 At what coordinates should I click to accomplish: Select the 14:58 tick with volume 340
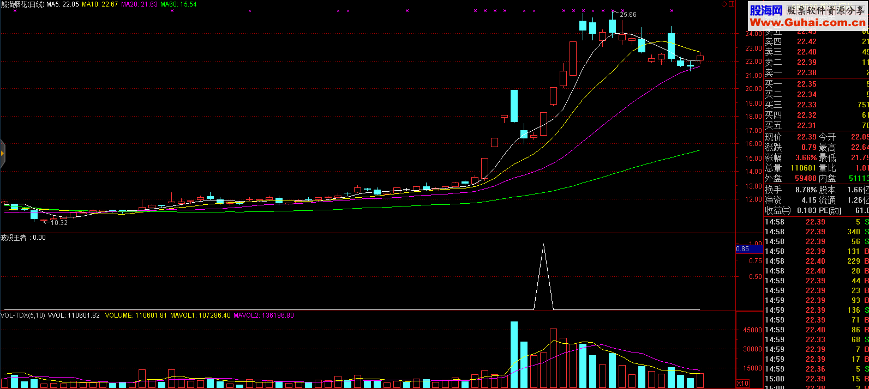tap(816, 232)
